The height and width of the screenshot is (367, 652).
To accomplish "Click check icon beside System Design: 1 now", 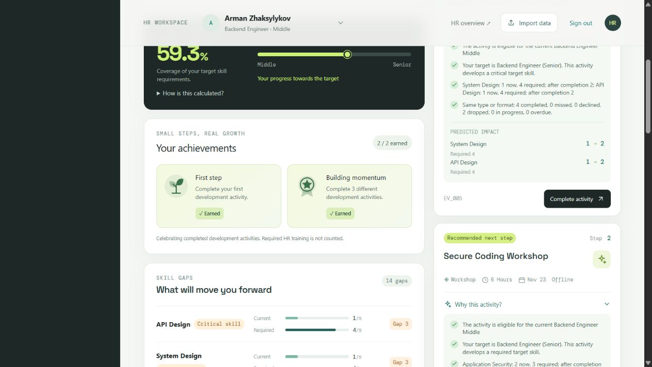I will point(454,85).
